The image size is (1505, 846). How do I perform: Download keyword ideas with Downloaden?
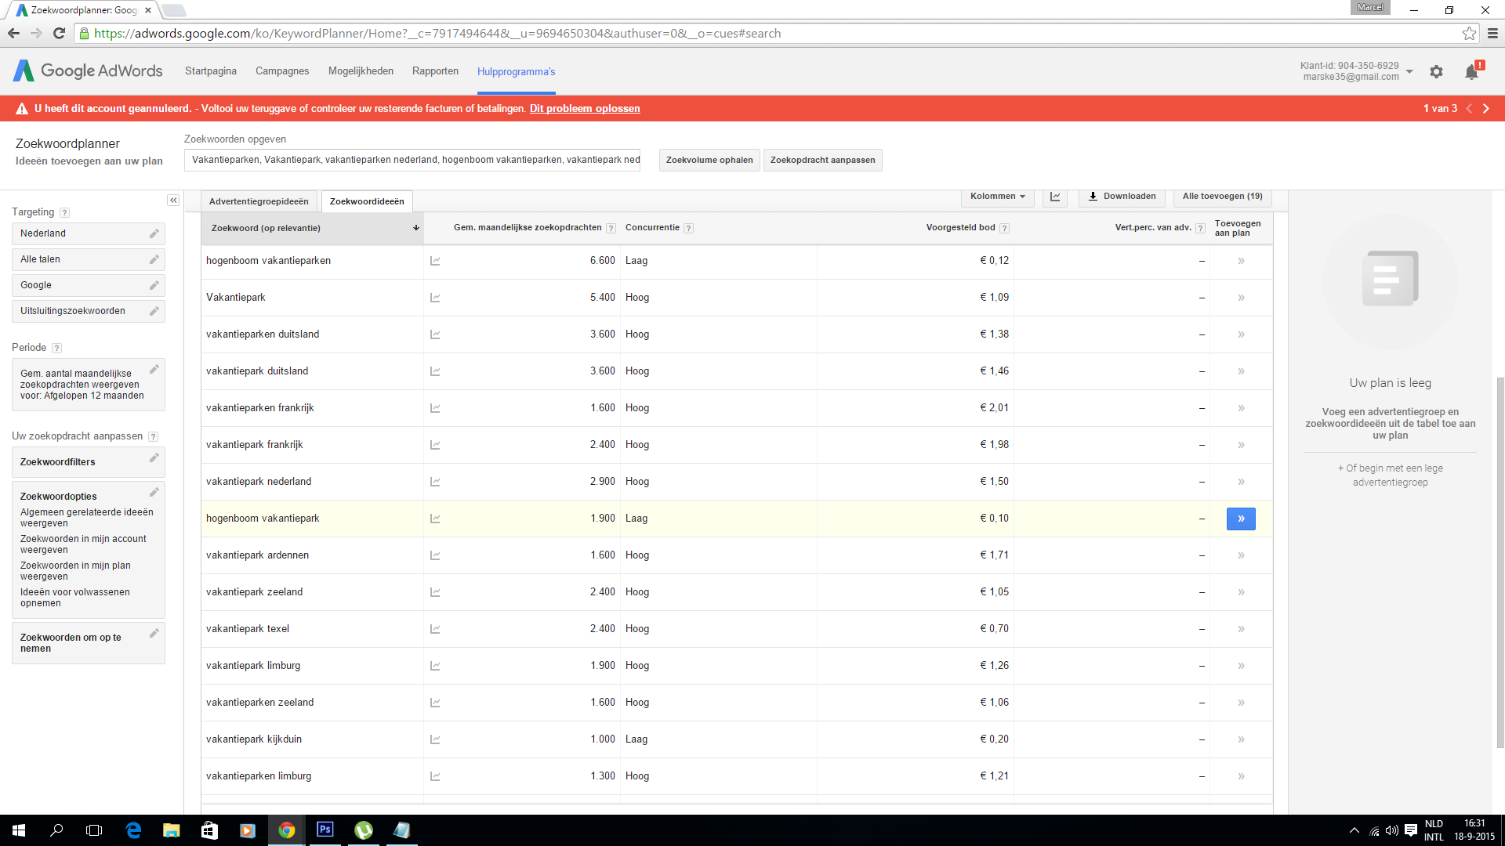(1122, 197)
